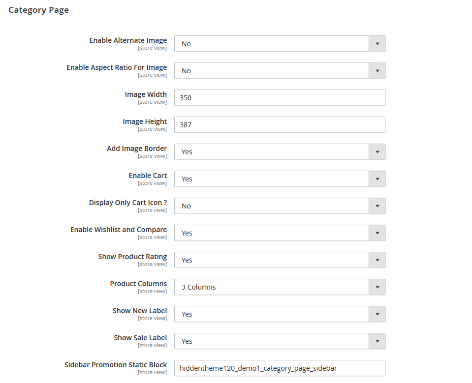Open the Show Sale Label dropdown

click(x=377, y=341)
